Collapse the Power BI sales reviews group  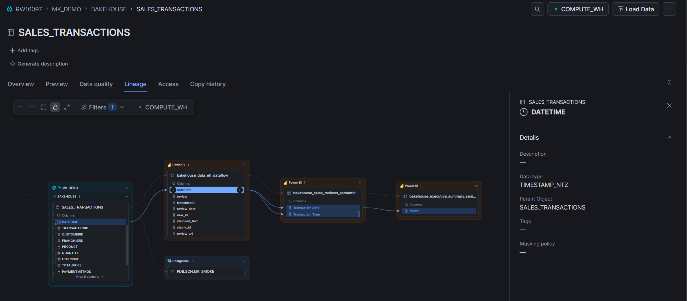pos(360,183)
